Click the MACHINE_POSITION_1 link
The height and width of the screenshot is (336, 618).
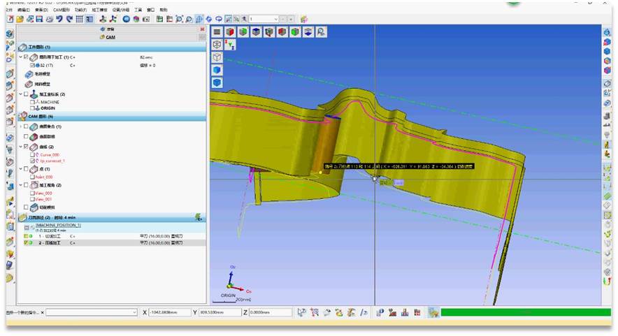[58, 226]
